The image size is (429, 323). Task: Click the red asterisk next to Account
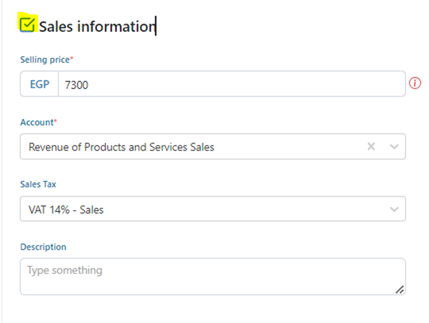coord(55,122)
